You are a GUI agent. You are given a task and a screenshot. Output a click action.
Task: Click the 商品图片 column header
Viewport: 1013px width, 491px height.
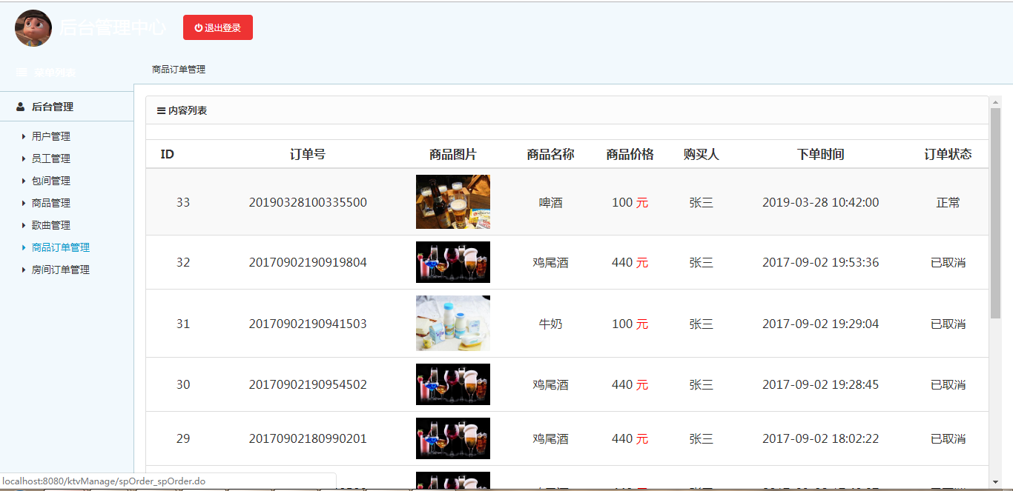coord(453,154)
